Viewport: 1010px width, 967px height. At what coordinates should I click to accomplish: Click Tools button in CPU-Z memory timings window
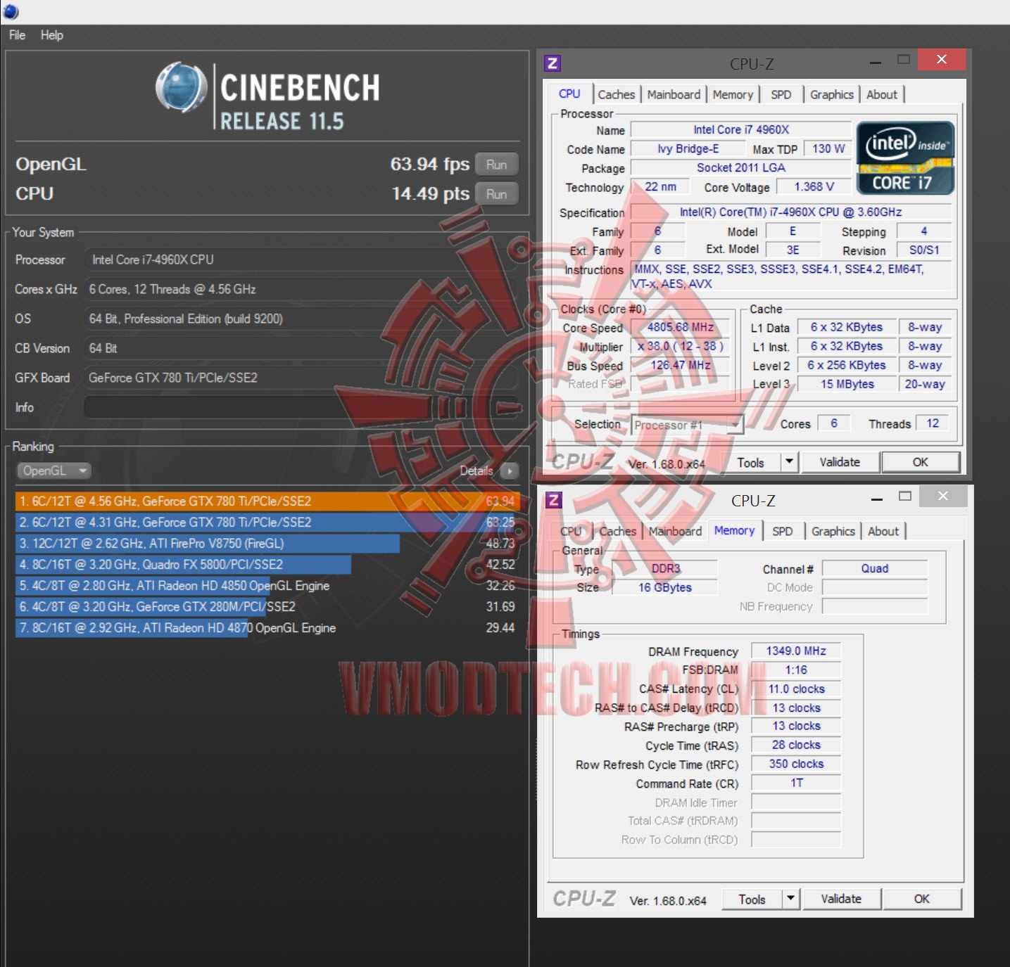pos(752,899)
